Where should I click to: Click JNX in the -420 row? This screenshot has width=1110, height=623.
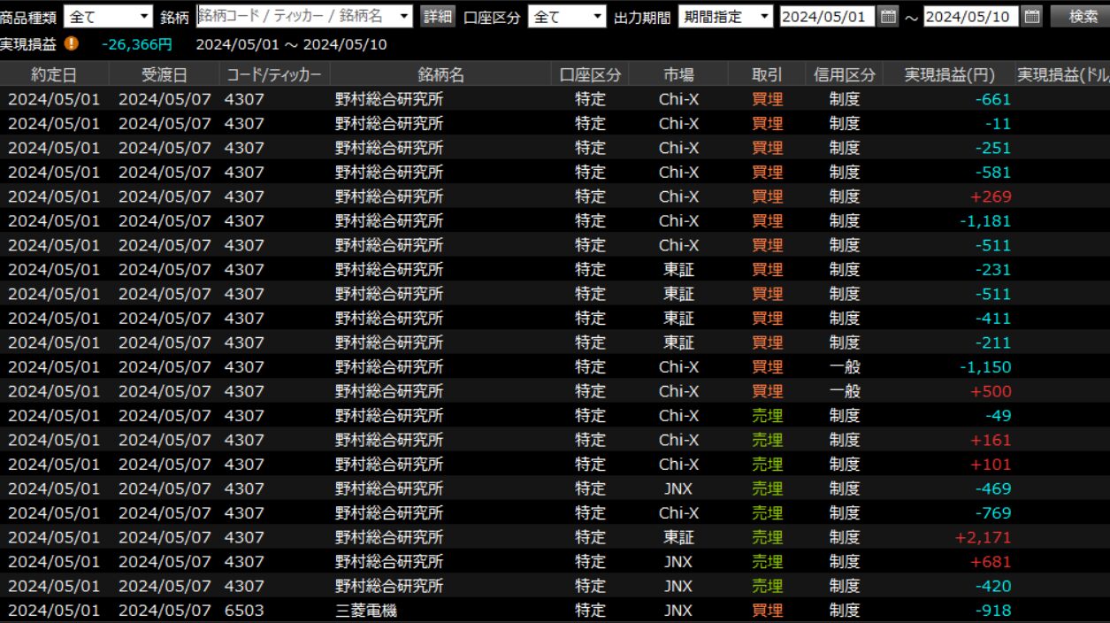(x=678, y=586)
